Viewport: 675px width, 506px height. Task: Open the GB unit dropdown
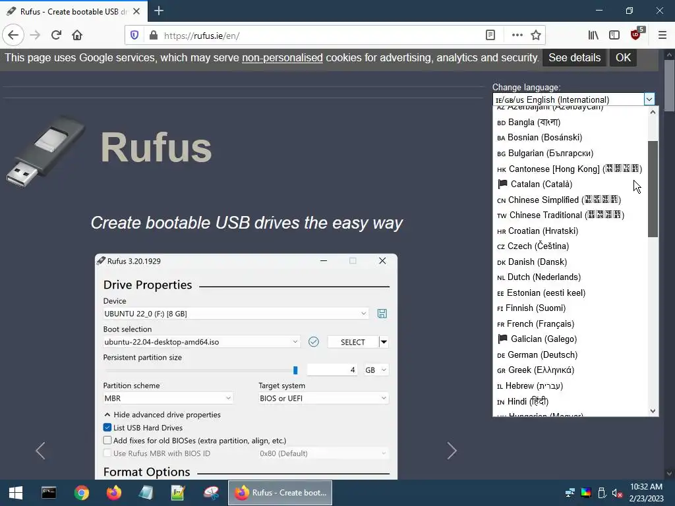click(x=376, y=370)
